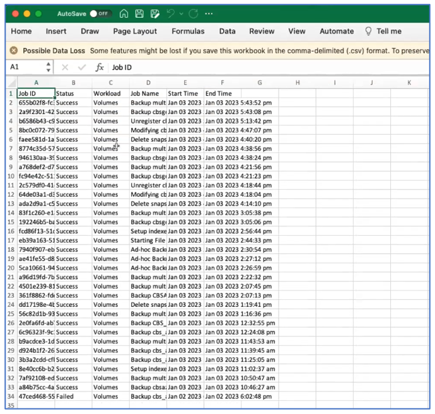Click the Home icon in title bar
This screenshot has height=414, width=435.
pyautogui.click(x=124, y=13)
